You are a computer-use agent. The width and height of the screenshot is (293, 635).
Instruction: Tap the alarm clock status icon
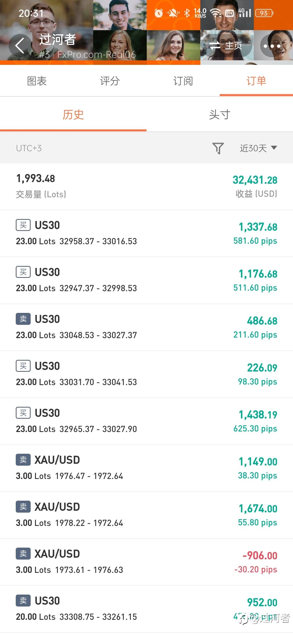(x=158, y=13)
